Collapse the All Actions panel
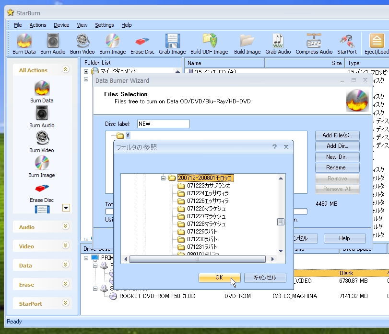 coord(66,69)
